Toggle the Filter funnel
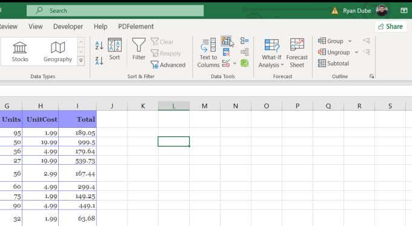The width and height of the screenshot is (412, 226). (x=139, y=49)
